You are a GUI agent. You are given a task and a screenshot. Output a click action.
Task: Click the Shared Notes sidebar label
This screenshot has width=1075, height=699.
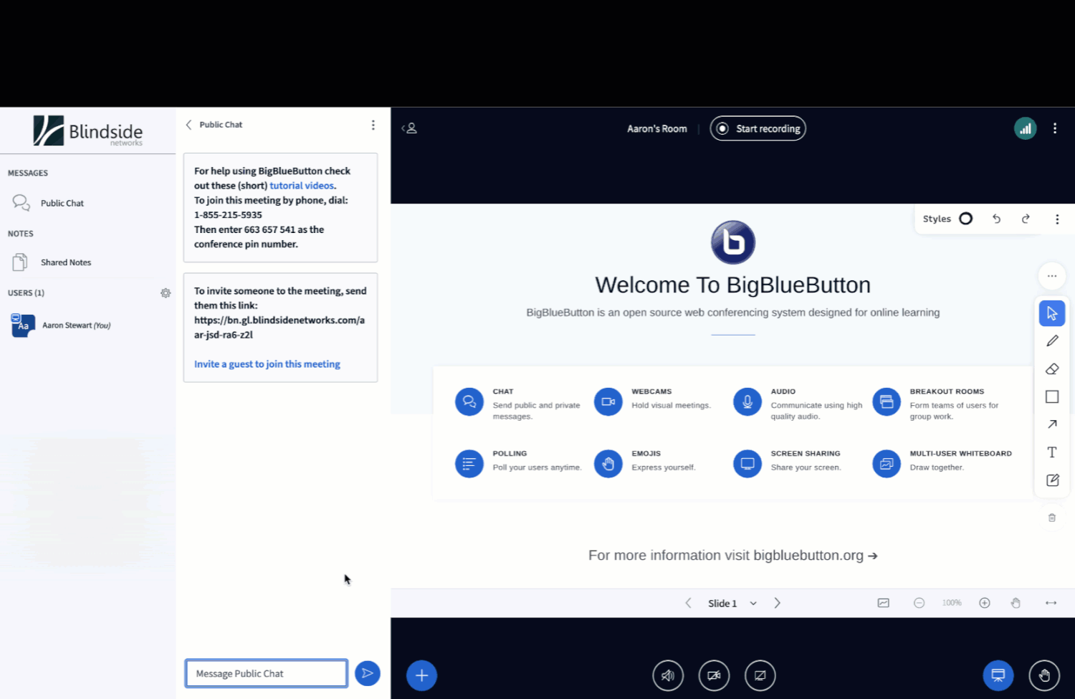(66, 262)
